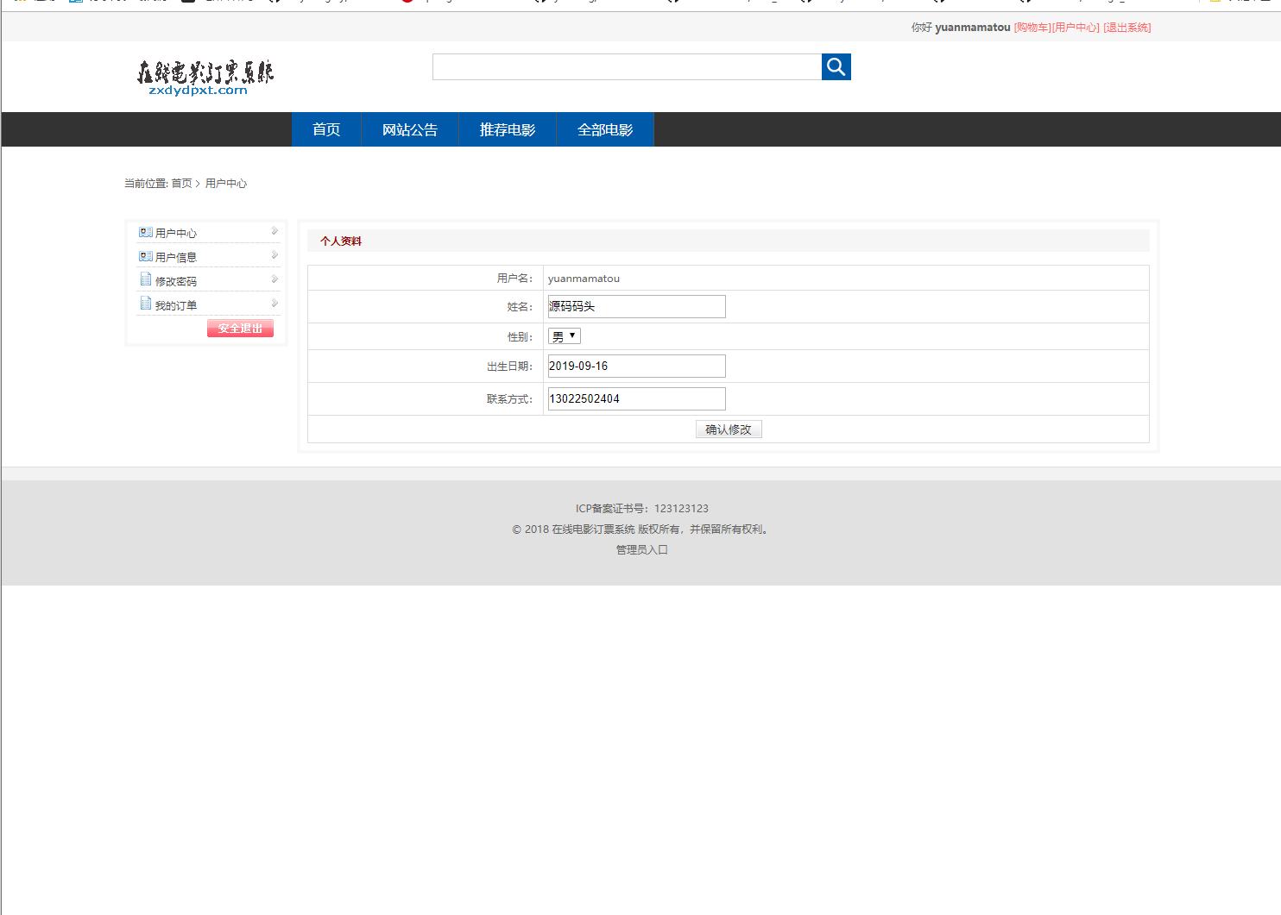Open the 管理员入口 admin entrance link
The width and height of the screenshot is (1281, 915).
641,549
